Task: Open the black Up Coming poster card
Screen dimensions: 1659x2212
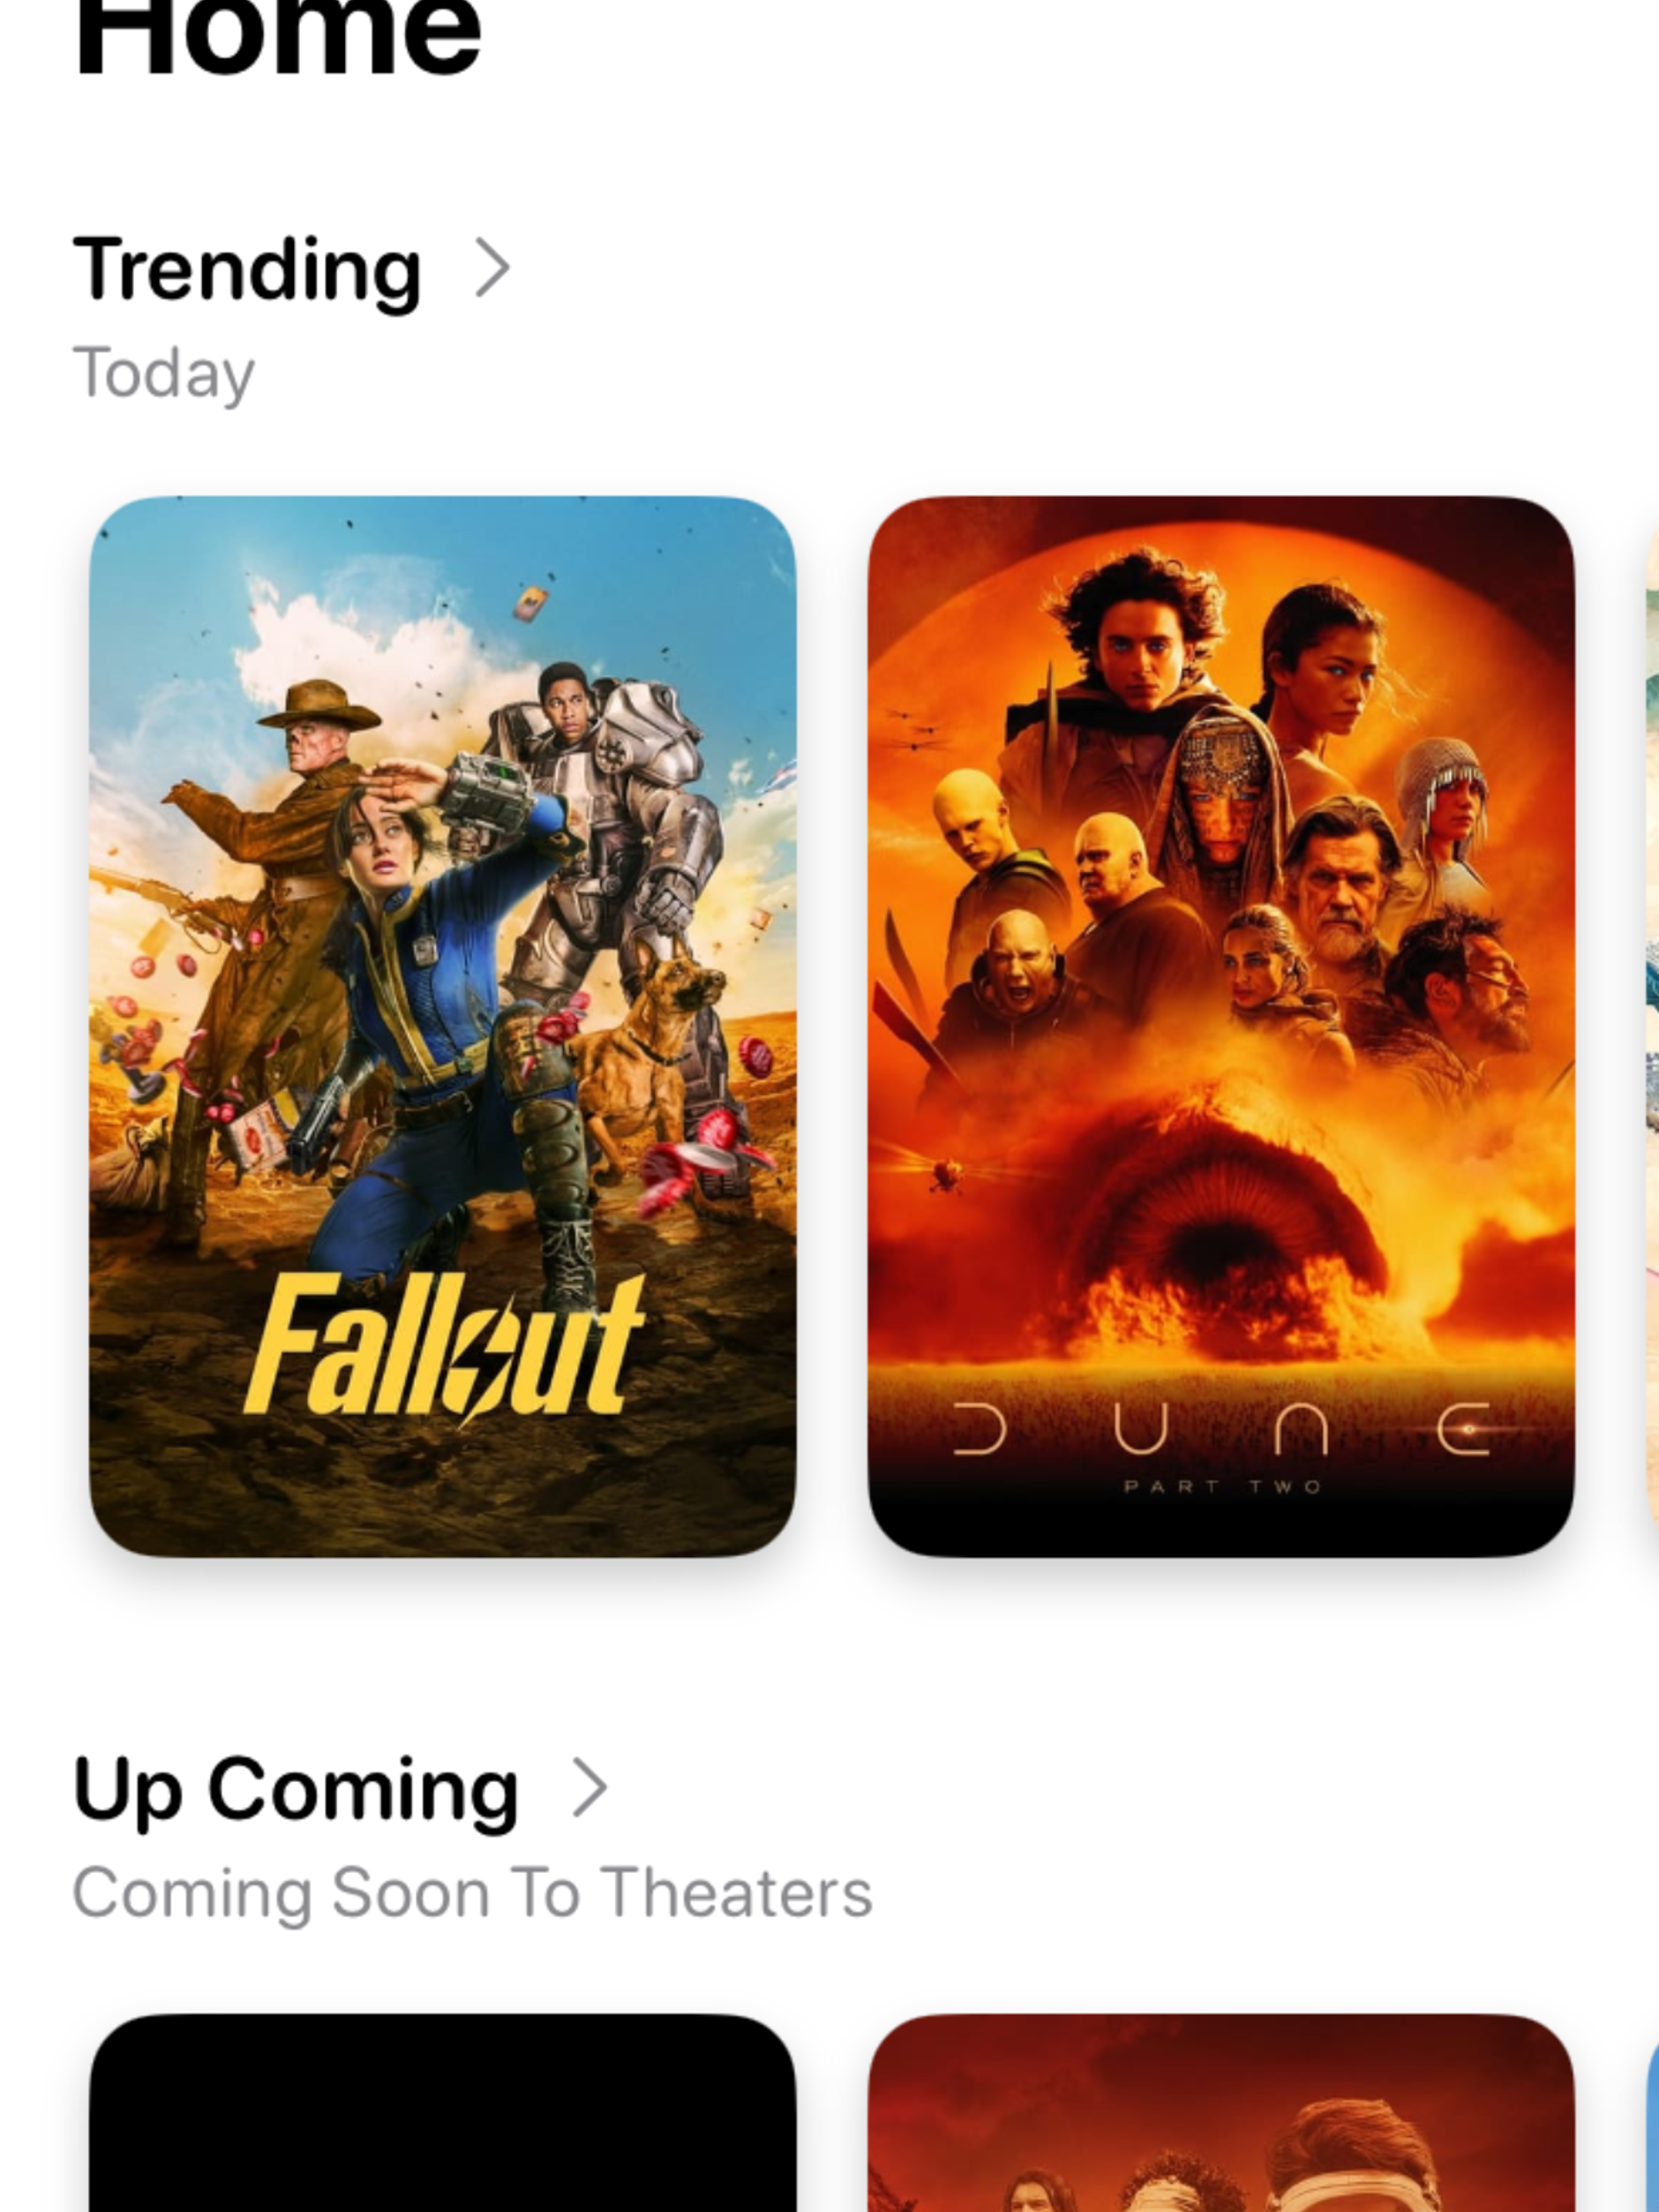Action: point(443,2113)
